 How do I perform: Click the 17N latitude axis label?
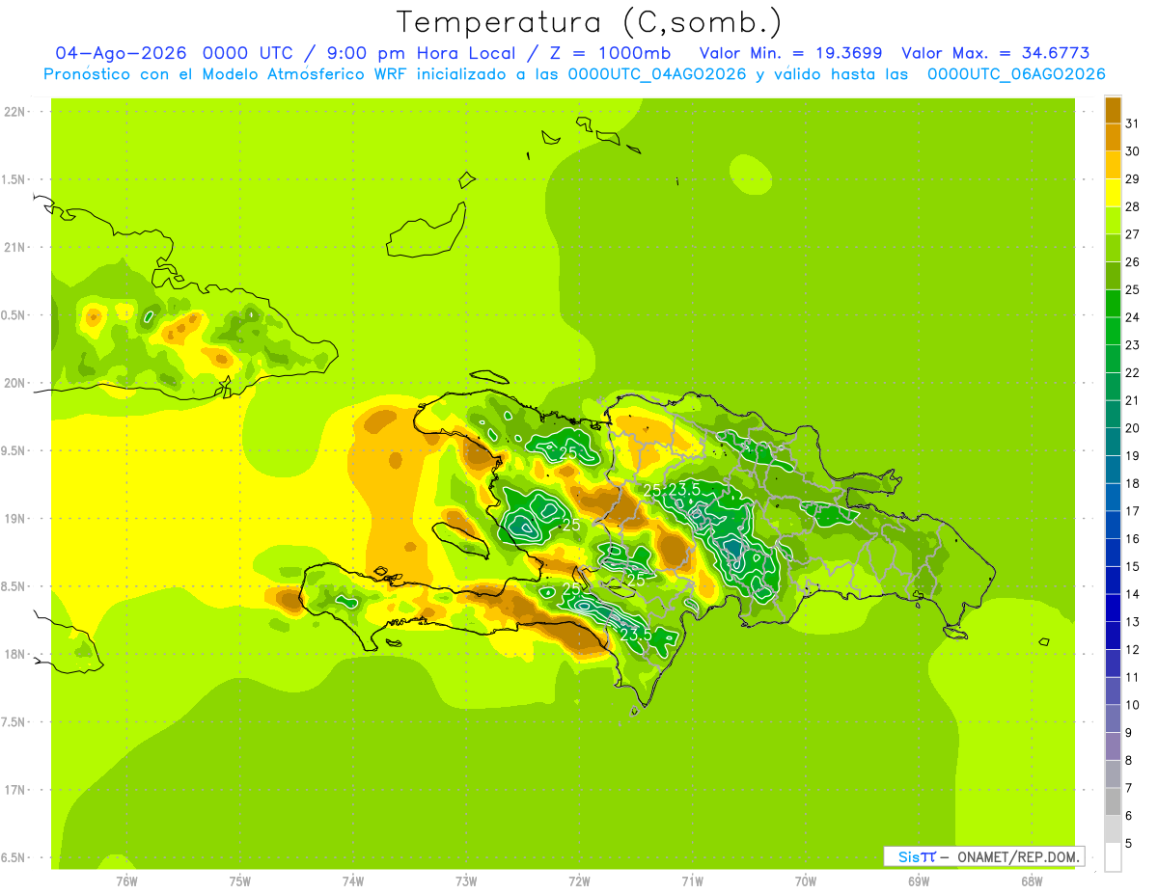[x=14, y=790]
